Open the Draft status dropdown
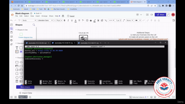Screen dimensions: 185x104 tap(38, 13)
